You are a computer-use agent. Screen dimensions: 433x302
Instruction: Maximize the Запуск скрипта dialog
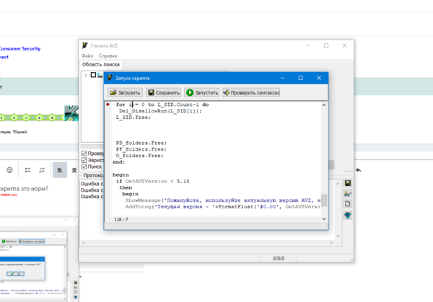tap(300, 78)
